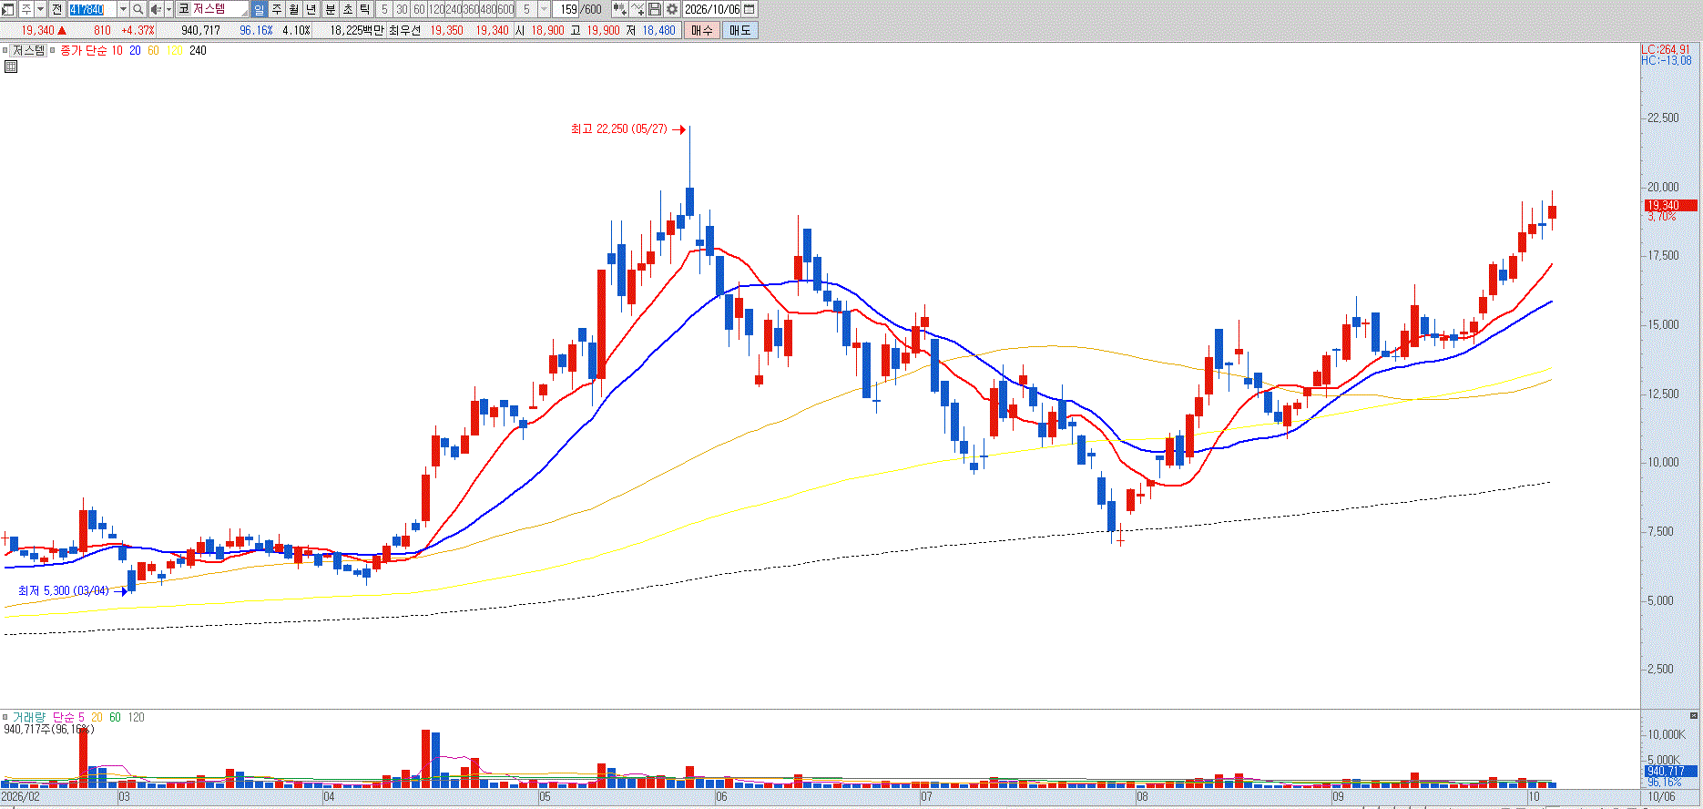Screen dimensions: 1703x809
Task: Select the 일 (daily) period toggle
Action: 259,9
